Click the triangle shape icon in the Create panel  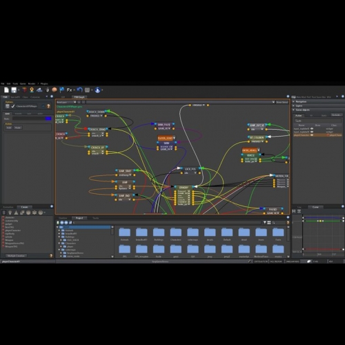coord(16,213)
